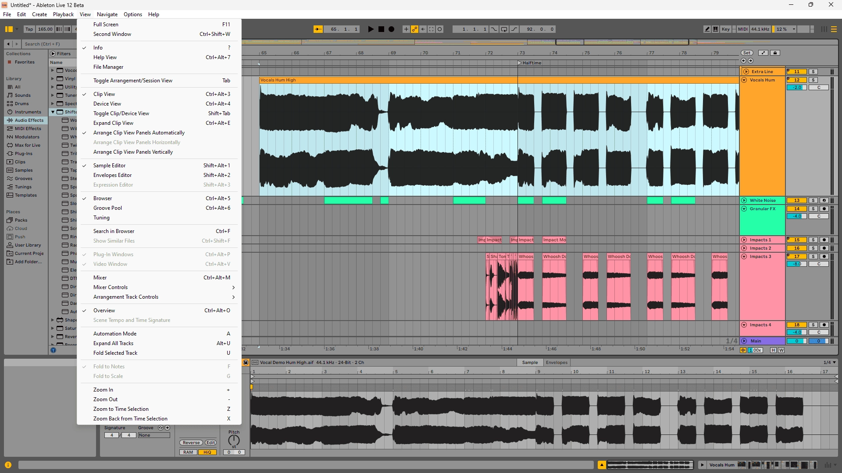842x473 pixels.
Task: Click the Re-enable Automation arrow icon
Action: (x=423, y=29)
